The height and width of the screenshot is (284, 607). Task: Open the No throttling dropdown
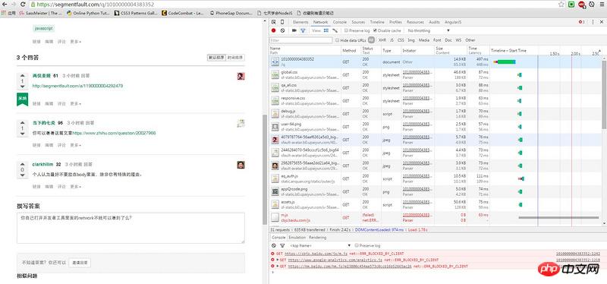pyautogui.click(x=429, y=30)
